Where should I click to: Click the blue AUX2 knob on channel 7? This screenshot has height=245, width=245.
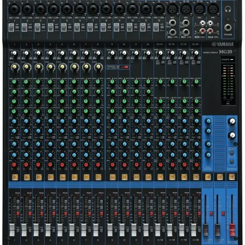tap(86, 131)
